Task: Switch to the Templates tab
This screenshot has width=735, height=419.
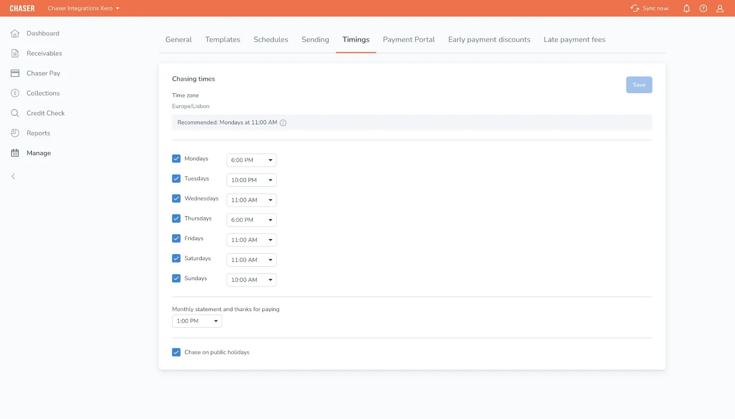Action: tap(222, 39)
